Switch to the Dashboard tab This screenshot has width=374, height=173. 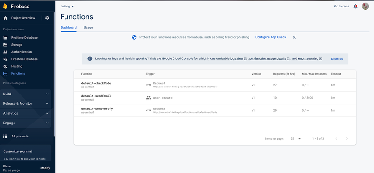tap(69, 27)
